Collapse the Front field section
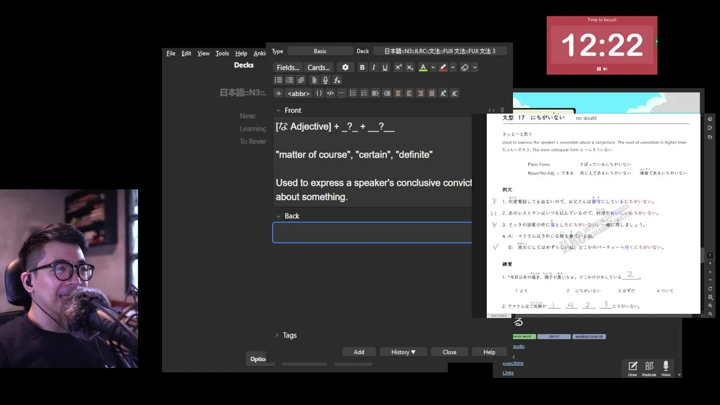This screenshot has height=405, width=720. 278,110
